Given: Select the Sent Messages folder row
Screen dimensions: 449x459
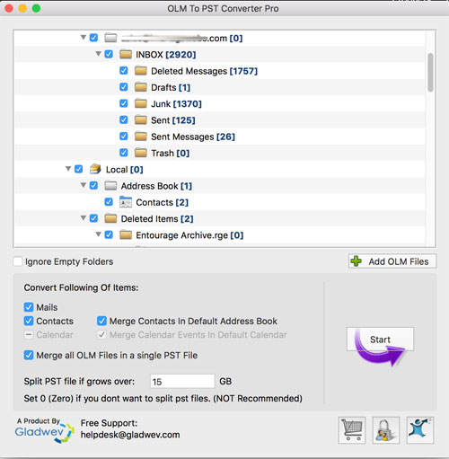Looking at the screenshot, I should [x=219, y=137].
